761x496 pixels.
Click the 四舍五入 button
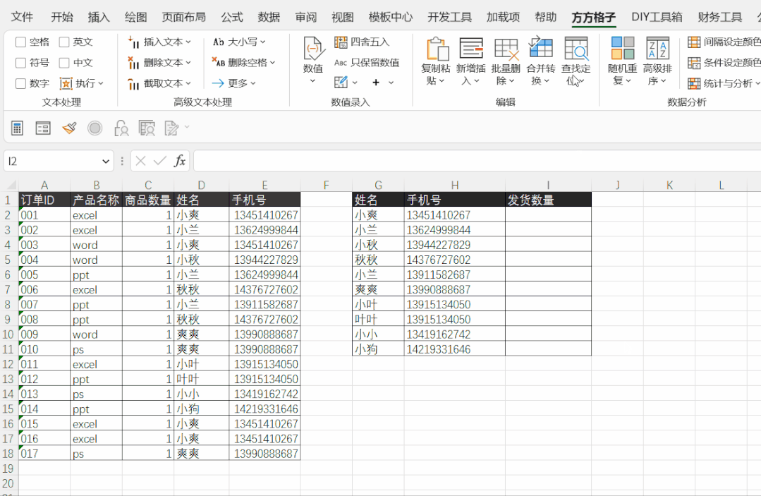363,42
